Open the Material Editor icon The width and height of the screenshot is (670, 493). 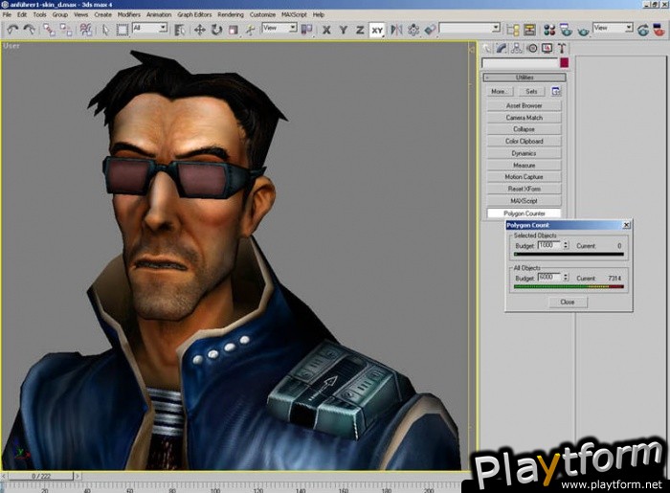(549, 30)
